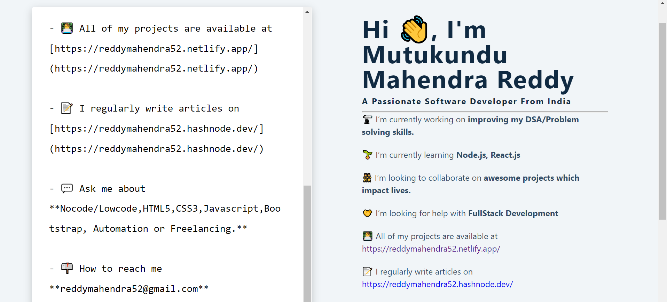Click the technologist emoji in preview projects line
667x302 pixels.
[x=367, y=236]
